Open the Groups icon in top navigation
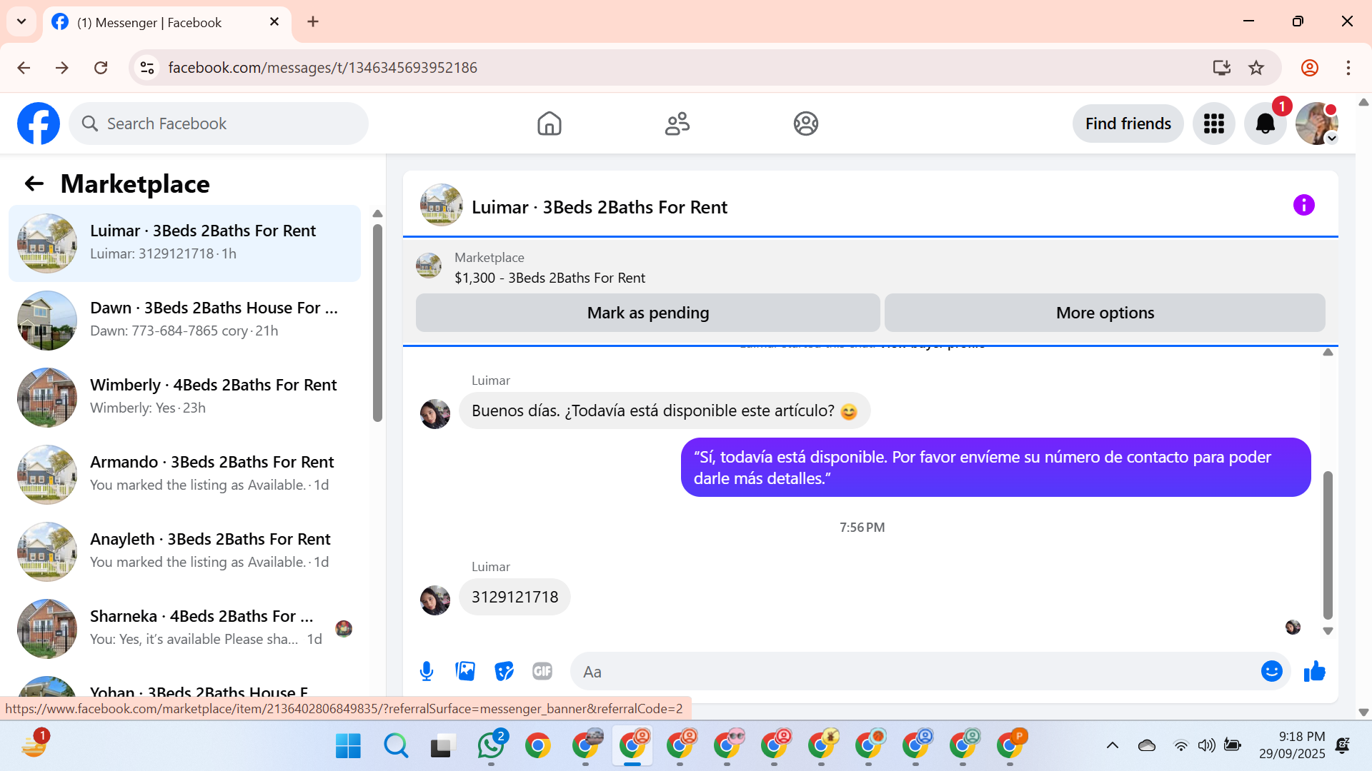Screen dimensions: 1372x771 coord(805,124)
